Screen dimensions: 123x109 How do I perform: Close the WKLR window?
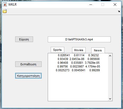(x=115, y=5)
